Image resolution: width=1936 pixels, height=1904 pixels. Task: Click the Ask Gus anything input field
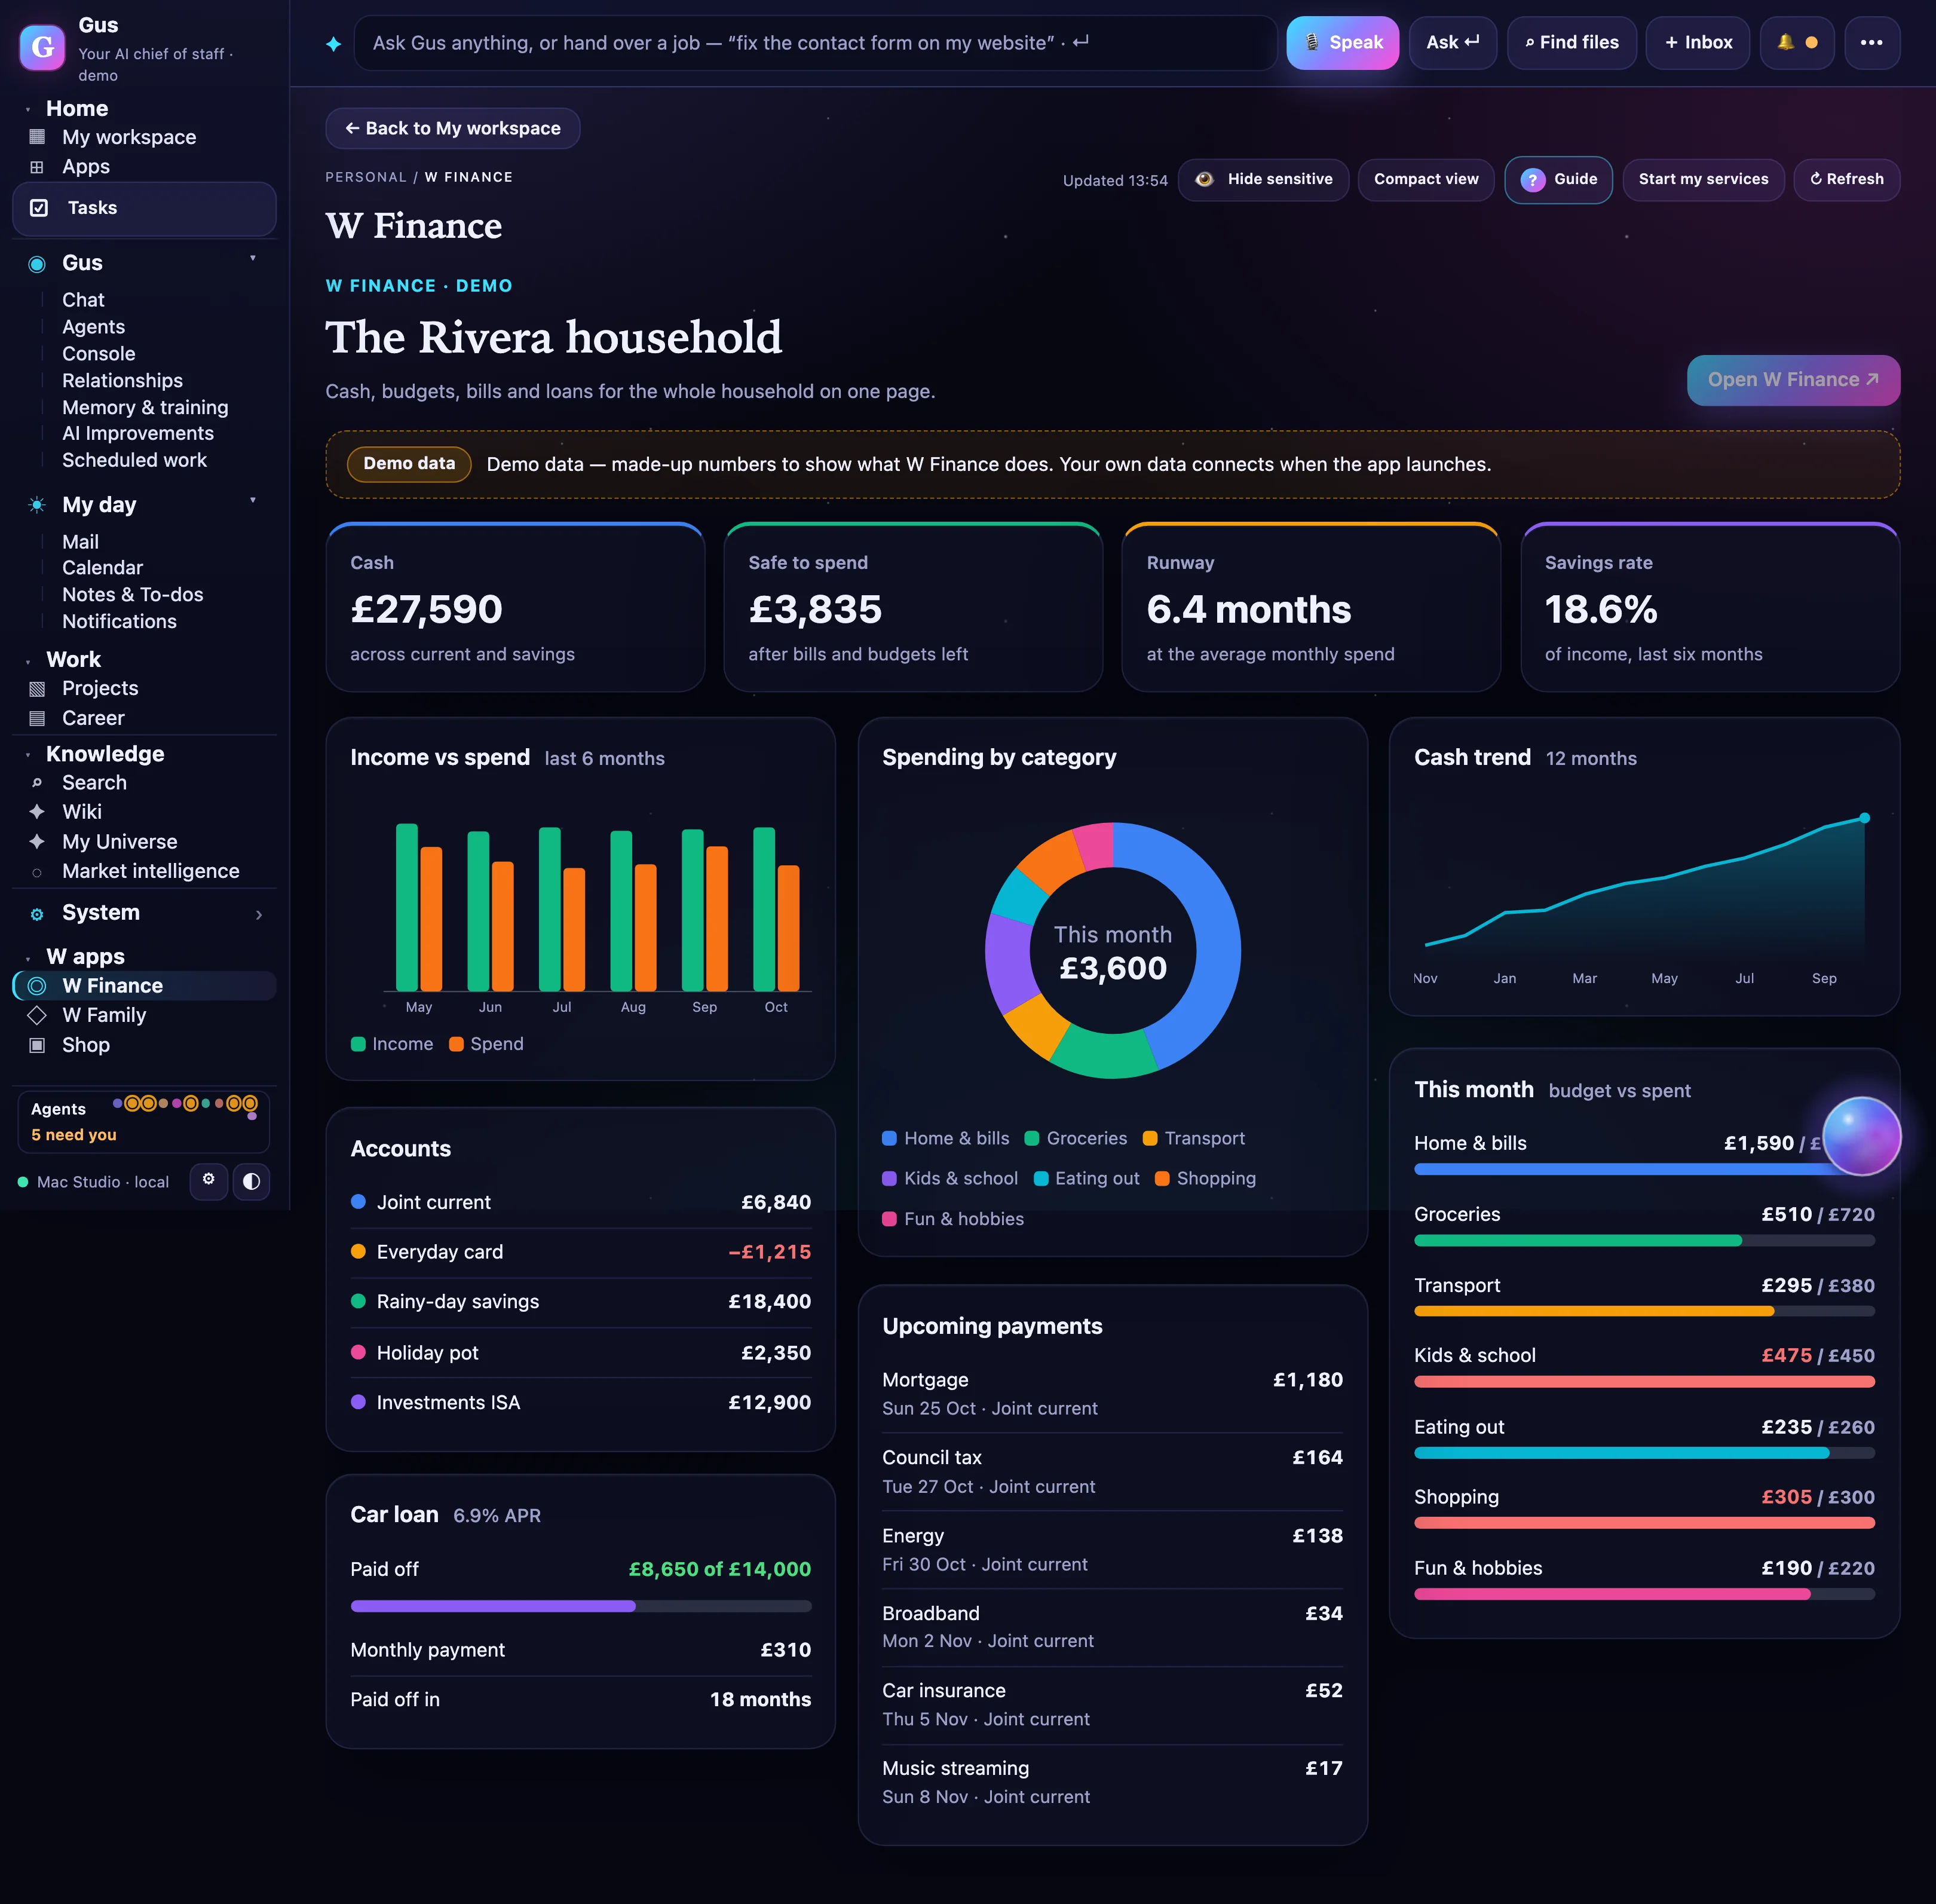(815, 43)
